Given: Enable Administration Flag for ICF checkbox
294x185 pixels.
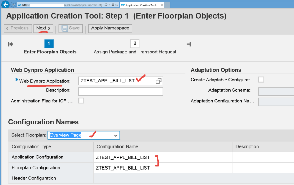Looking at the screenshot, I should click(81, 101).
